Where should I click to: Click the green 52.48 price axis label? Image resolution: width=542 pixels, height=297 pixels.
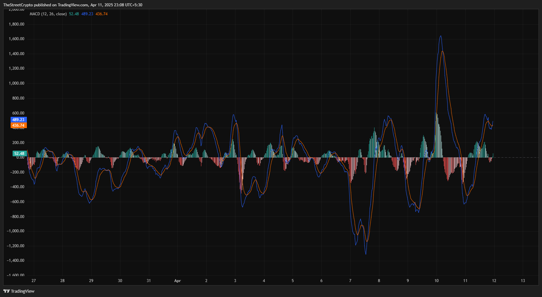point(20,154)
